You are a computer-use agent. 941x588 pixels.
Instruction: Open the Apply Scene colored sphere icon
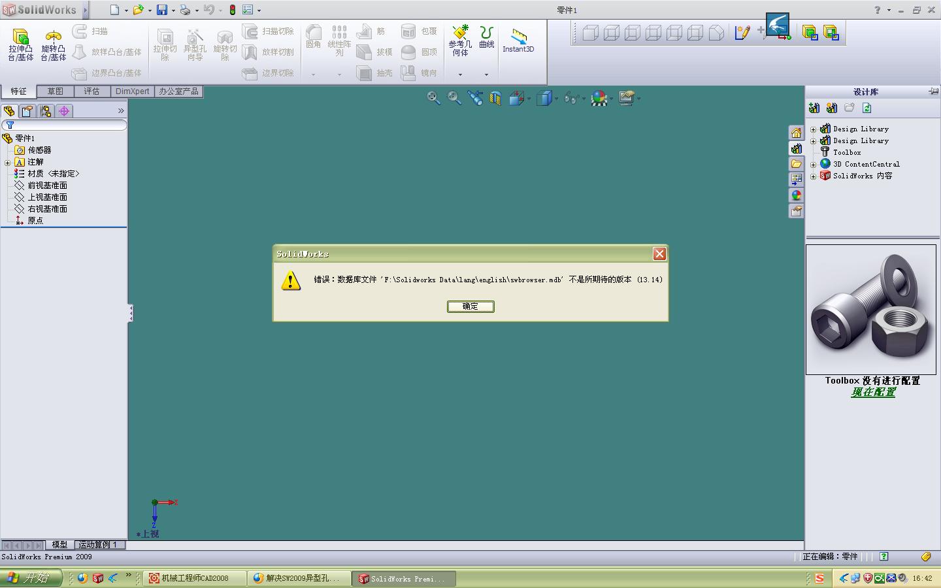coord(599,98)
